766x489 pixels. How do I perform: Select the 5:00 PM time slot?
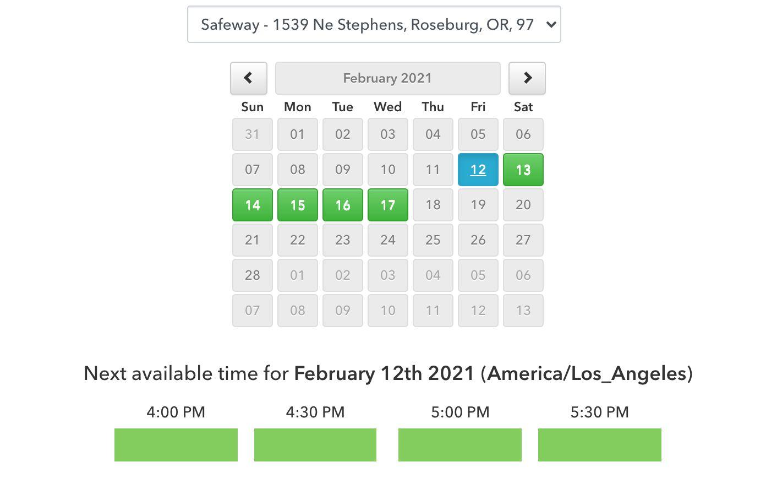pyautogui.click(x=460, y=445)
